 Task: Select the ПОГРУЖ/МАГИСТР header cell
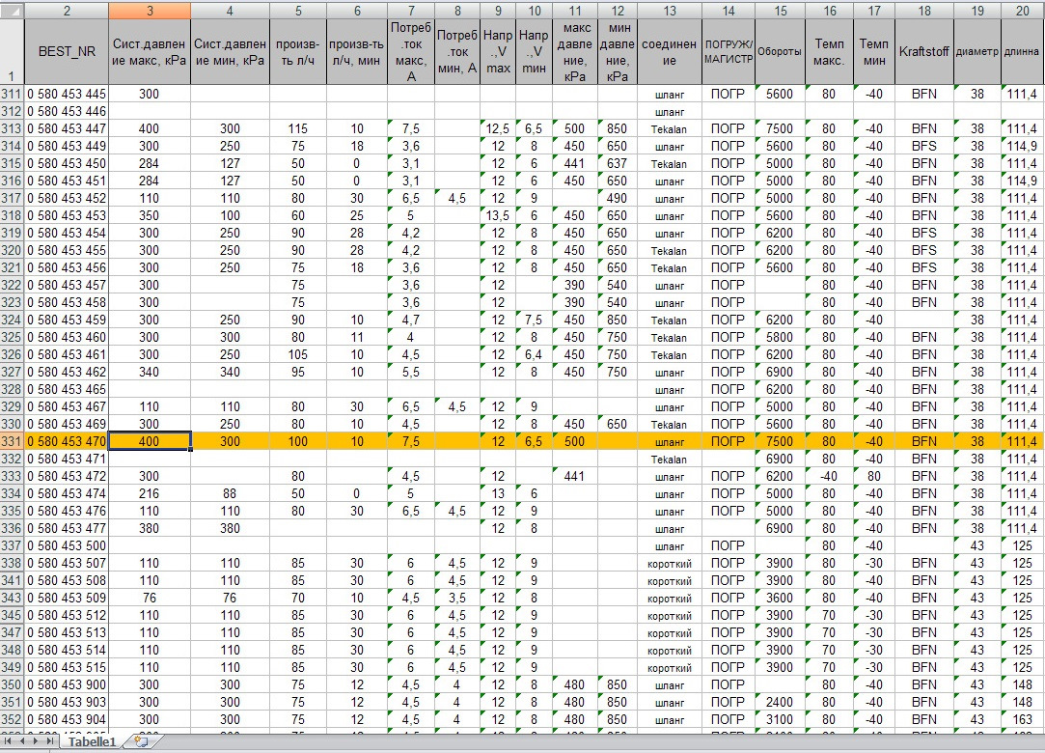tap(729, 52)
